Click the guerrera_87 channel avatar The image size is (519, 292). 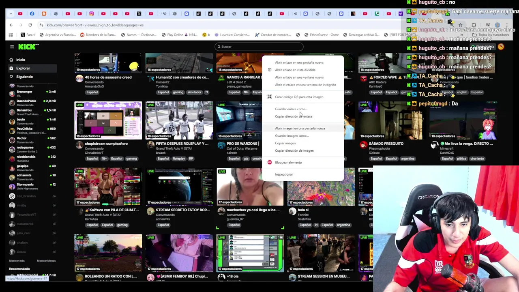(x=221, y=211)
